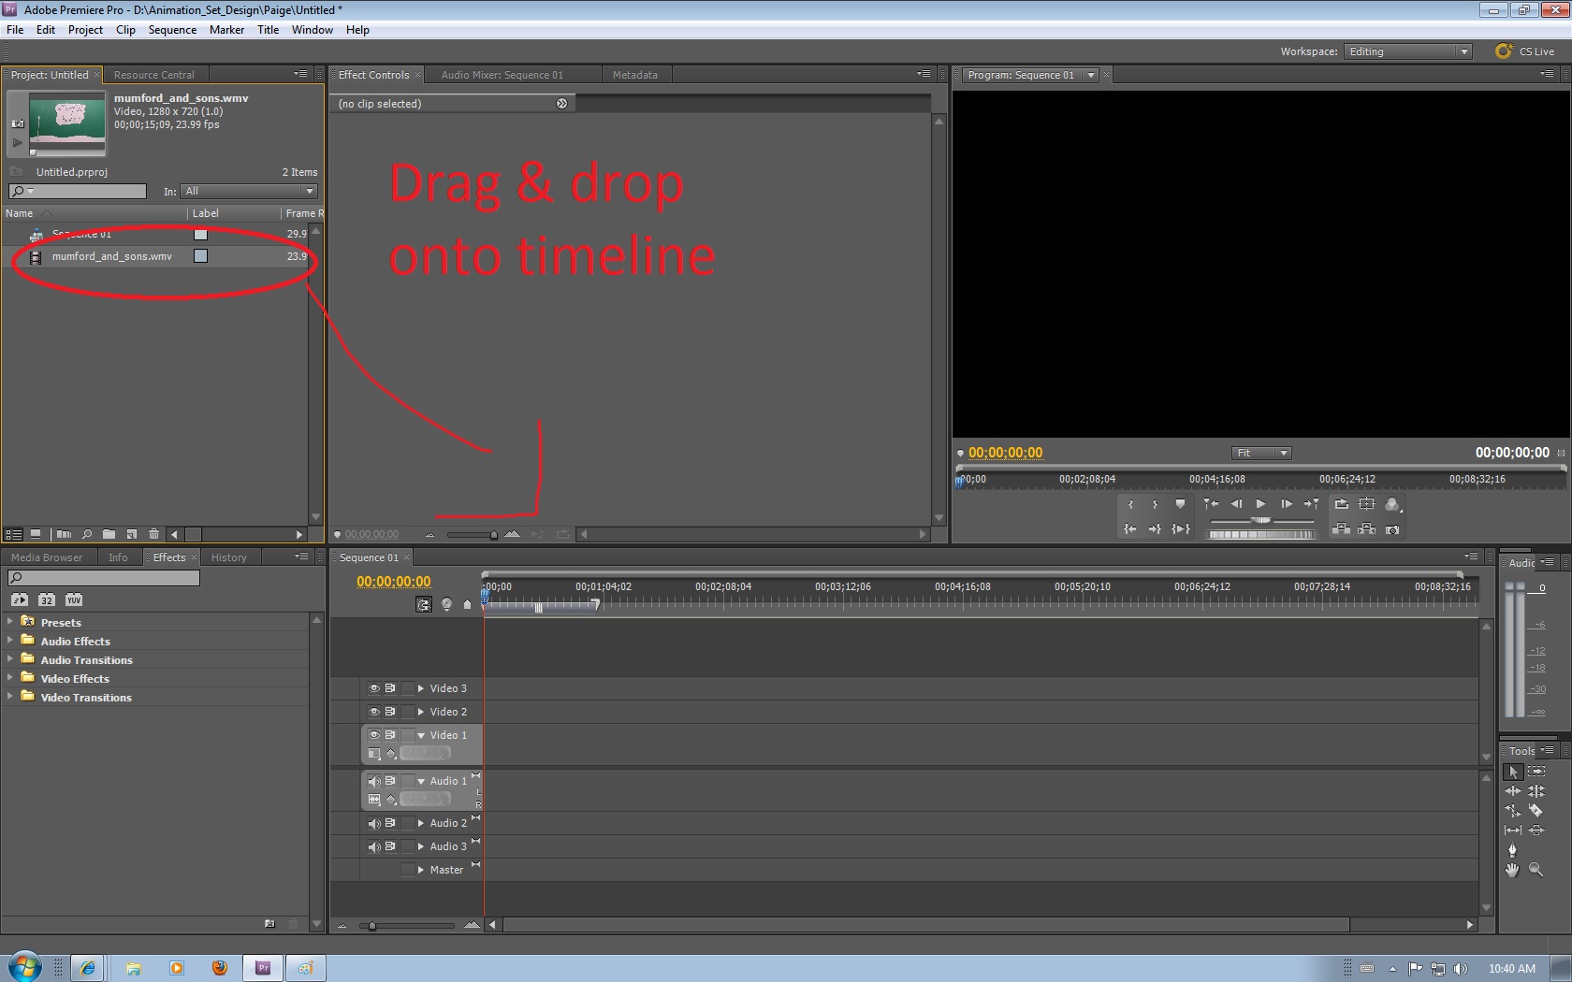This screenshot has width=1572, height=982.
Task: Expand the Video 3 track
Action: 421,688
